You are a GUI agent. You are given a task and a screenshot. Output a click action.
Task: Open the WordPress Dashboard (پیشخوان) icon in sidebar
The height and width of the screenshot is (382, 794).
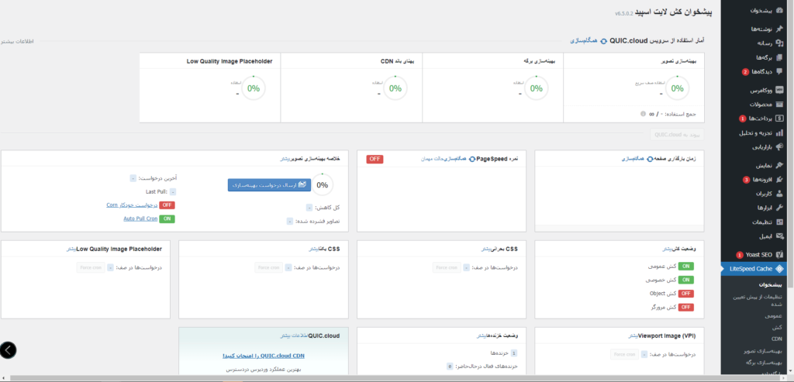tap(779, 11)
